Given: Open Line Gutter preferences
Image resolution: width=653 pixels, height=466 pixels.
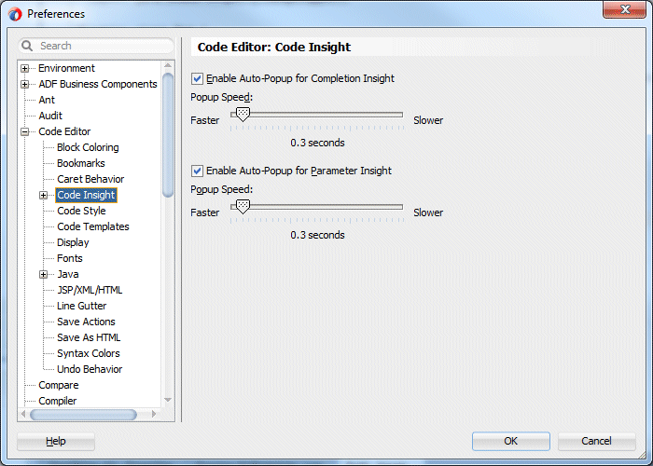Looking at the screenshot, I should (x=82, y=306).
